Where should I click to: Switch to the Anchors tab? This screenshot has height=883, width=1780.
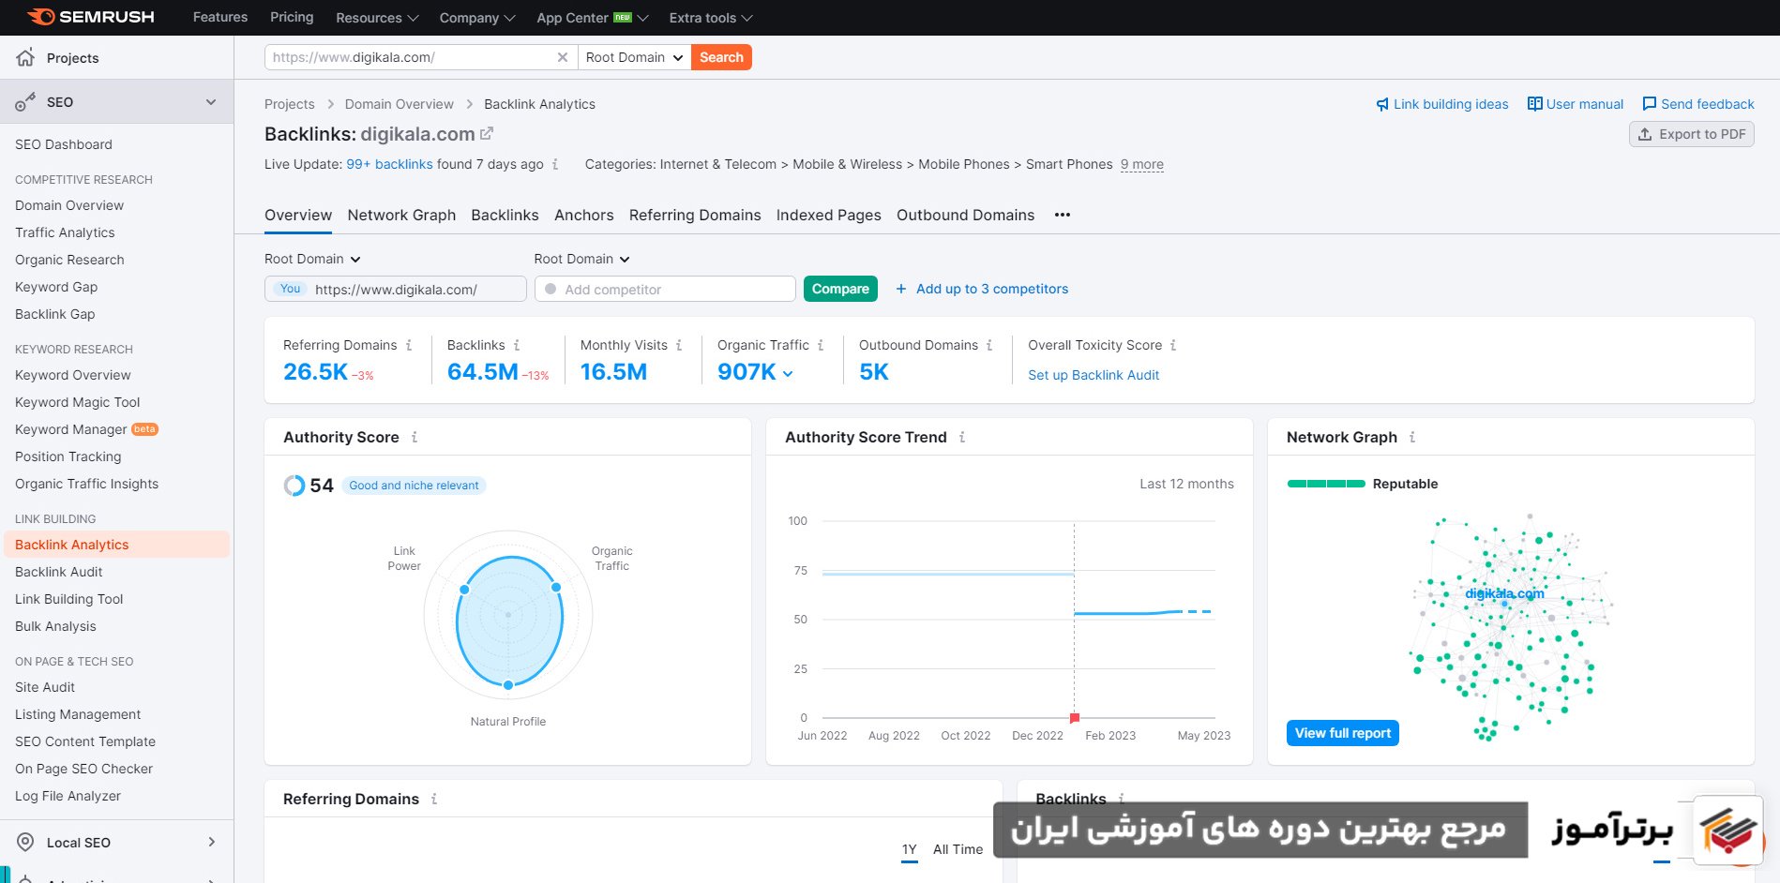583,215
